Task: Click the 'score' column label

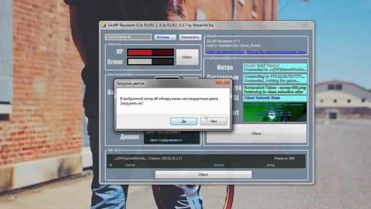Action: (219, 165)
